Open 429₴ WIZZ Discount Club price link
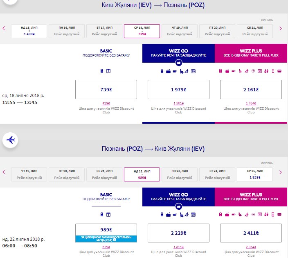 (x=106, y=103)
